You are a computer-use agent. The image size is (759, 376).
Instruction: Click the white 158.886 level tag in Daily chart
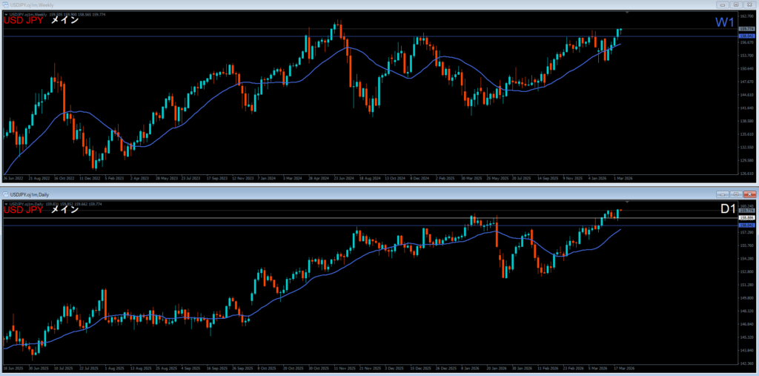coord(747,218)
